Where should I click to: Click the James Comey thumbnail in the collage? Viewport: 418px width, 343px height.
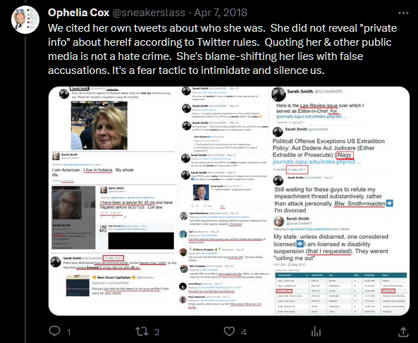click(201, 192)
